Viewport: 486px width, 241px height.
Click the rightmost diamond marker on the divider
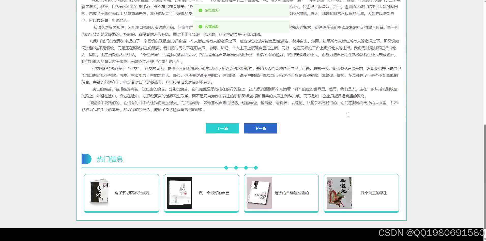point(256,168)
